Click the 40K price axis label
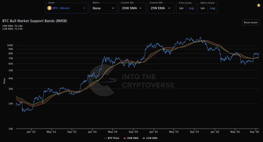 click(11, 79)
